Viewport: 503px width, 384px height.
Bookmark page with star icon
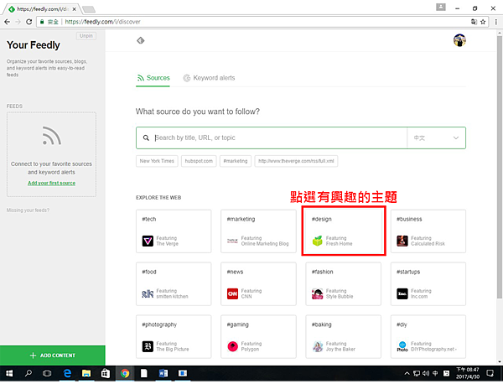coord(483,22)
